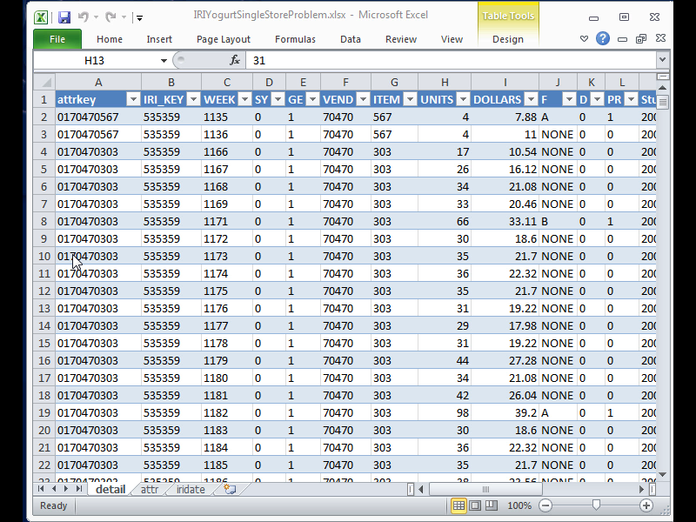The width and height of the screenshot is (696, 522).
Task: Select Normal view button in status bar
Action: click(x=459, y=505)
